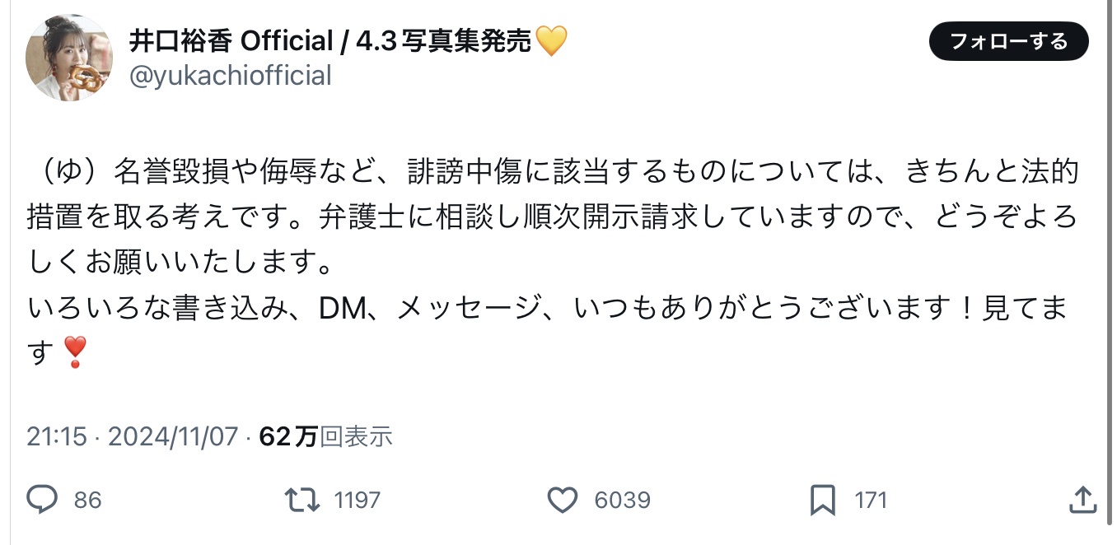Click the 6039 likes count
The image size is (1117, 545).
622,500
